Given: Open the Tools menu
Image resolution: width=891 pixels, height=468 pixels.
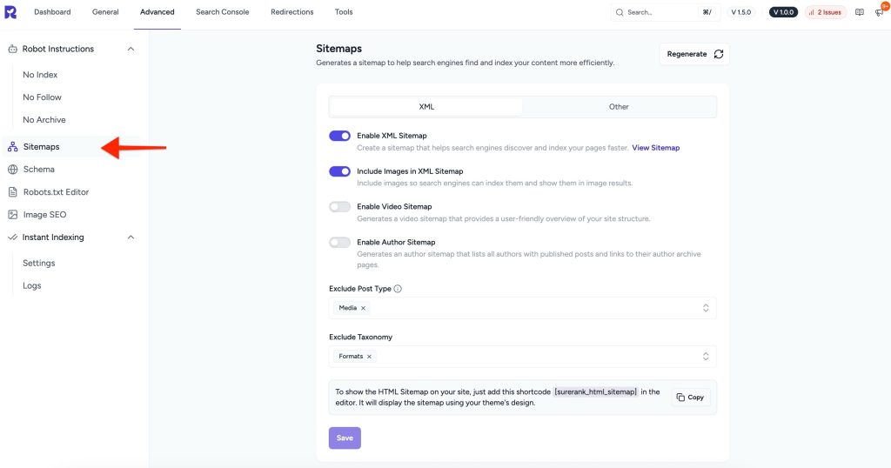Looking at the screenshot, I should [x=344, y=12].
